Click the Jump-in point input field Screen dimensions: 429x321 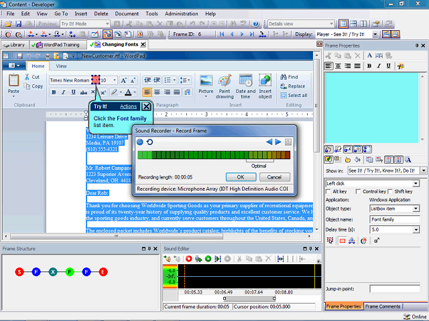tap(395, 289)
